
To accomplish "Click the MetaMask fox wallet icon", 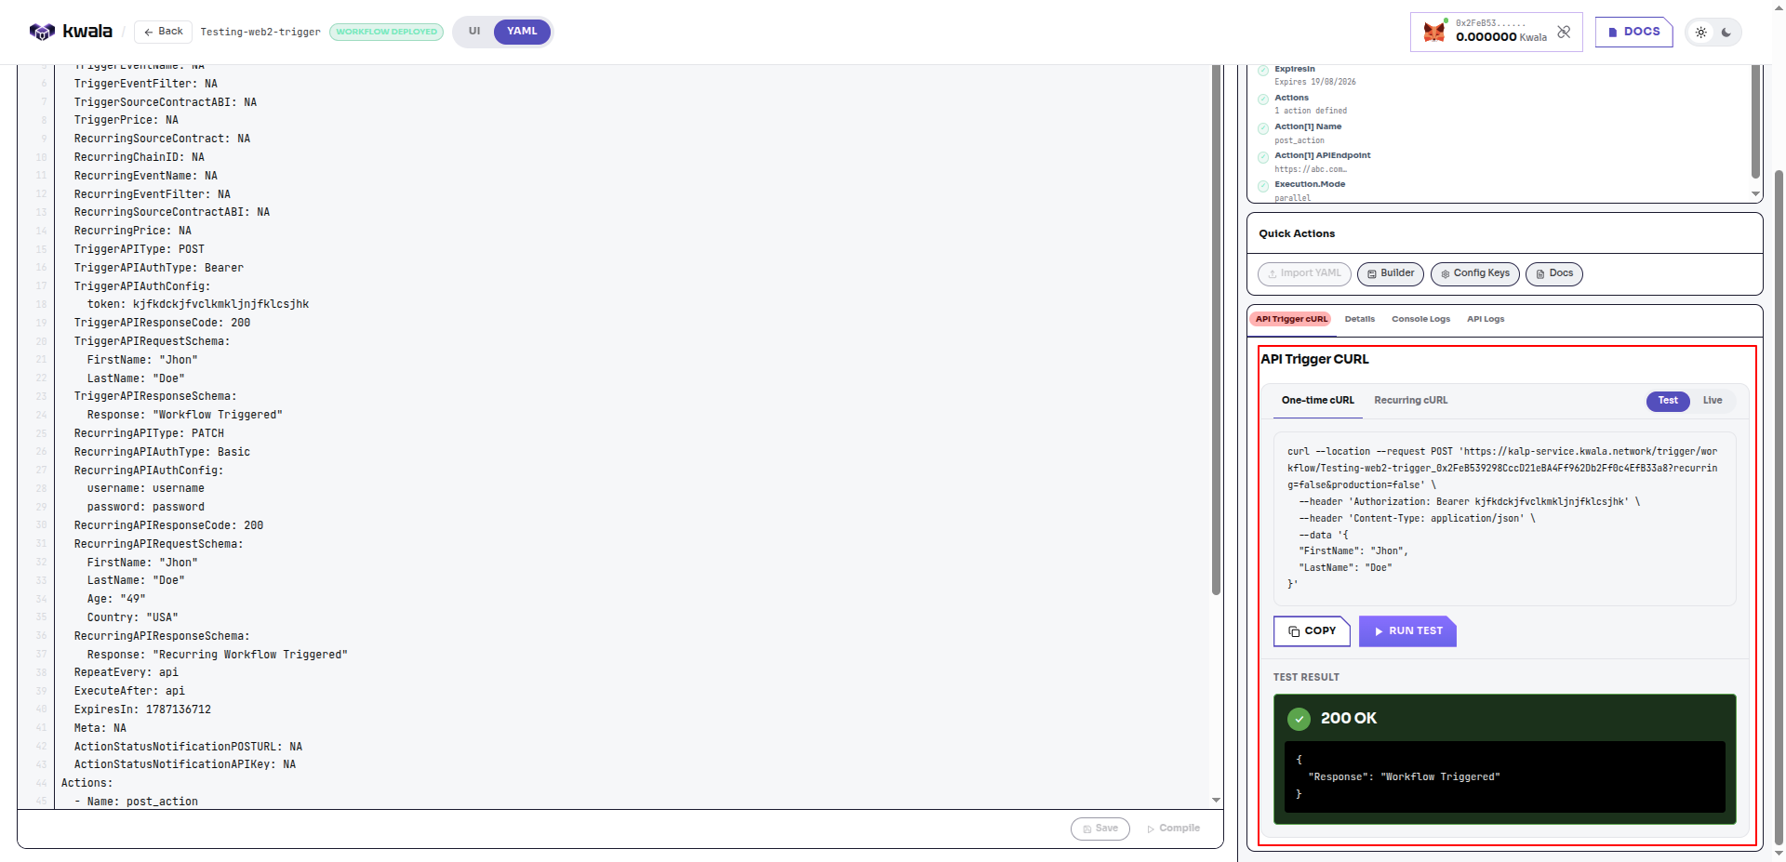I will 1434,32.
